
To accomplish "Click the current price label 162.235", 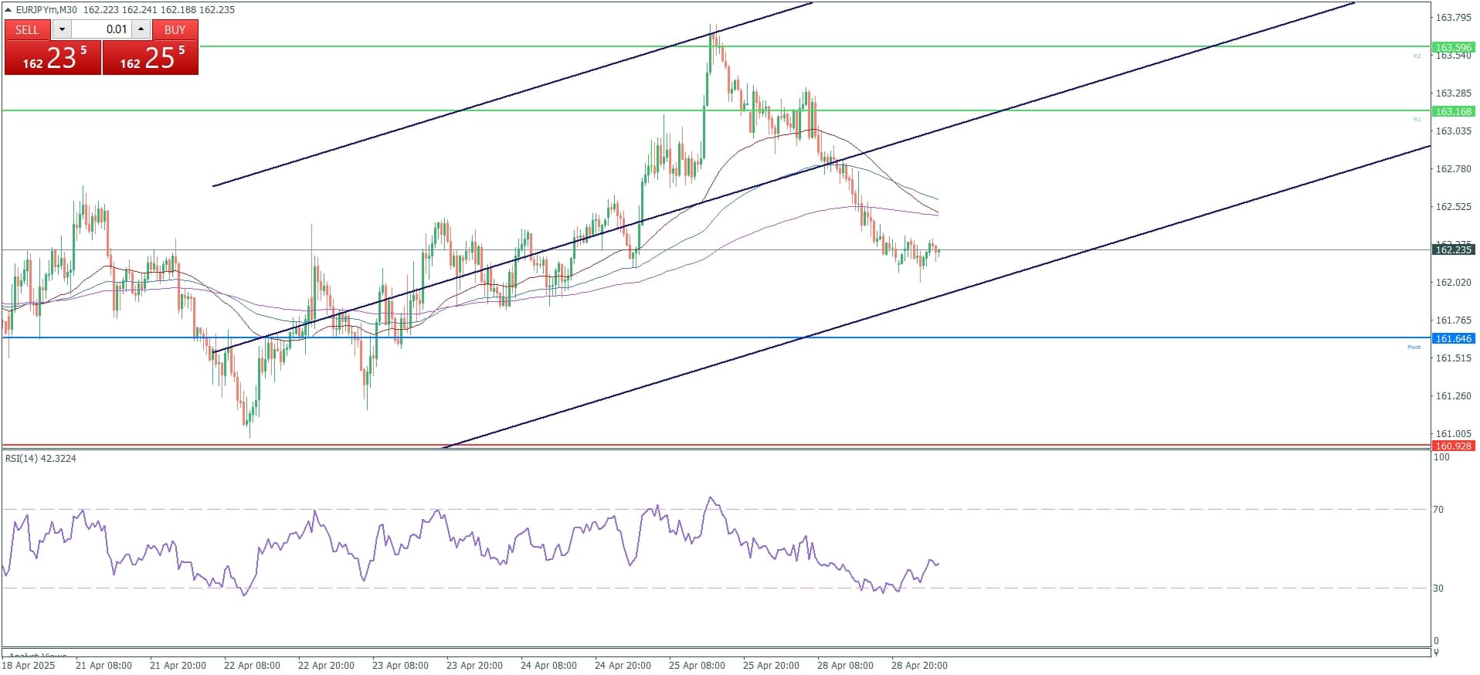I will tap(1453, 249).
